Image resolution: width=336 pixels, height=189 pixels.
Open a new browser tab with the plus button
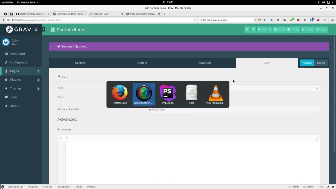pos(165,14)
